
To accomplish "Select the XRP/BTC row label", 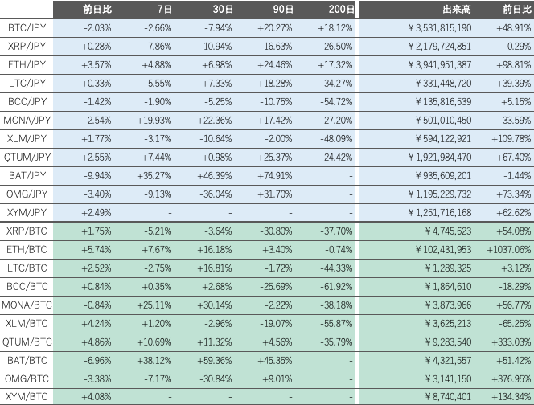I will pyautogui.click(x=27, y=231).
